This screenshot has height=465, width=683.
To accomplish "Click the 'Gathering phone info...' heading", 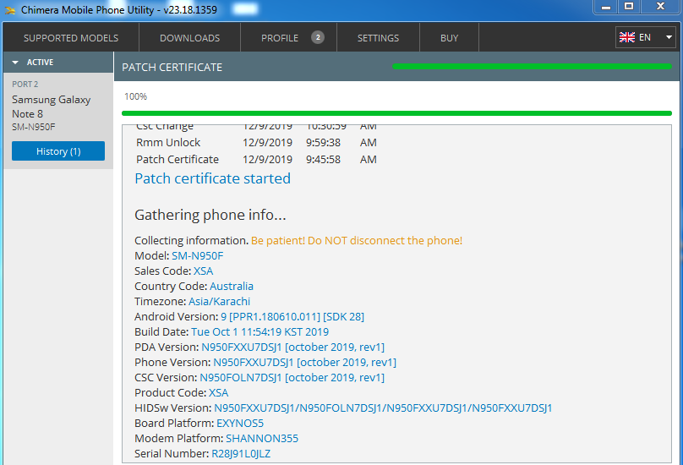I will pos(210,215).
